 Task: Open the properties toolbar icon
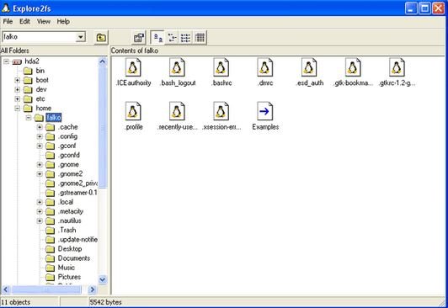[139, 37]
